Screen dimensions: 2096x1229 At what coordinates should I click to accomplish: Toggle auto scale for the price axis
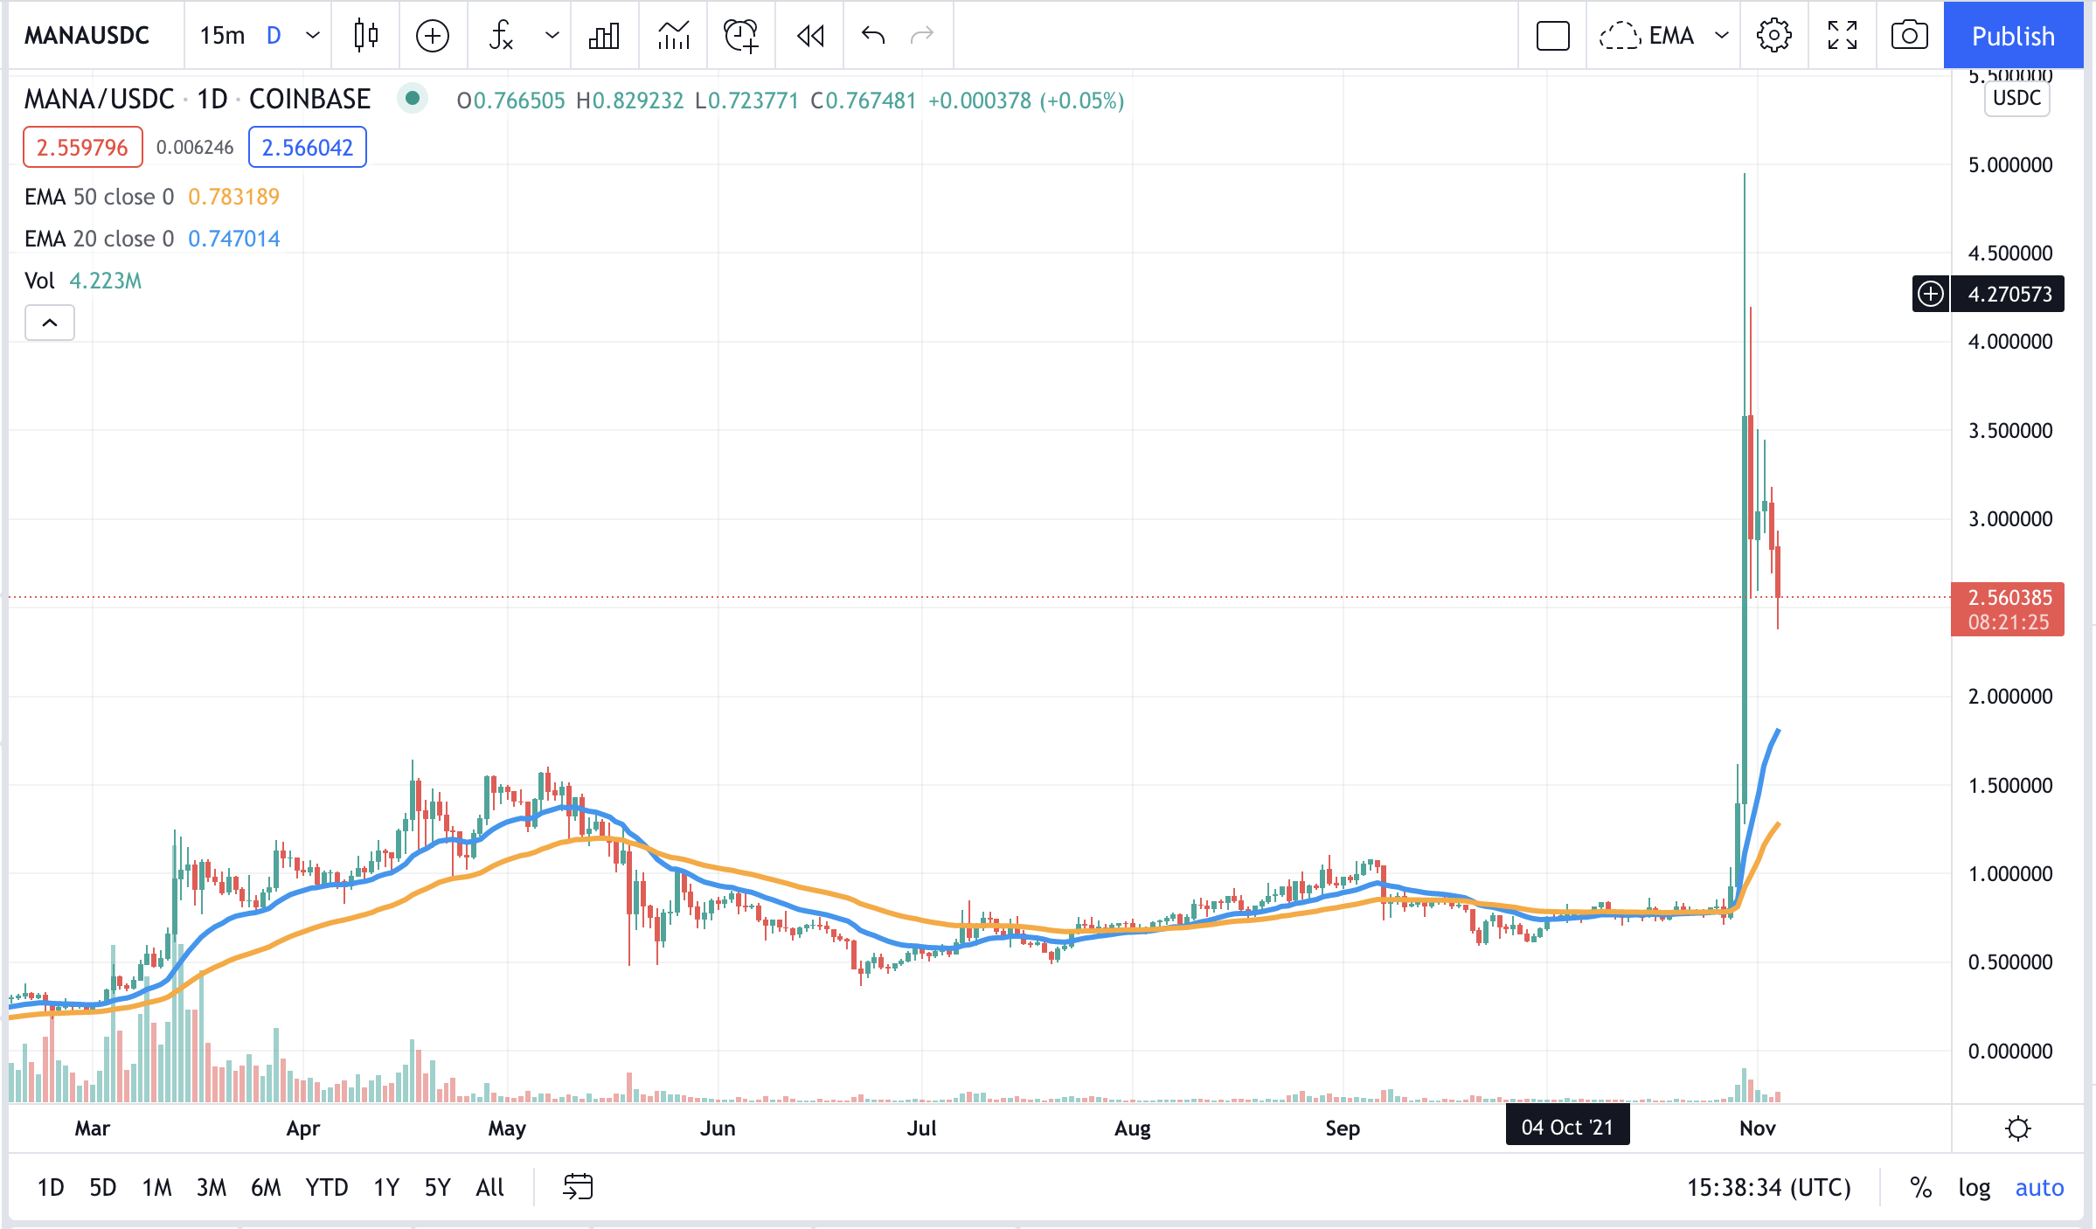click(2038, 1187)
